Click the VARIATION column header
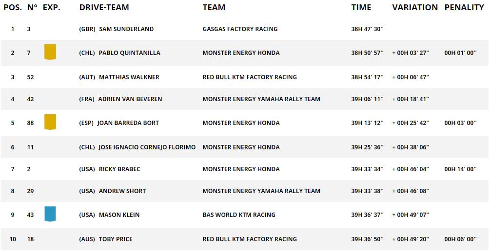Screen dimensions: 490x251 pos(415,7)
